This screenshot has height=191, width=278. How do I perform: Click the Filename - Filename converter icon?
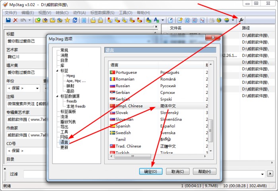(x=124, y=20)
